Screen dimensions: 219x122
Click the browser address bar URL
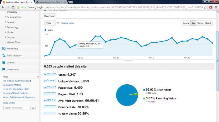click(x=111, y=7)
